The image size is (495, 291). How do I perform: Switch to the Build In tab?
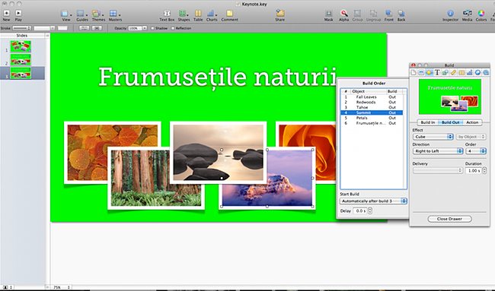point(428,122)
